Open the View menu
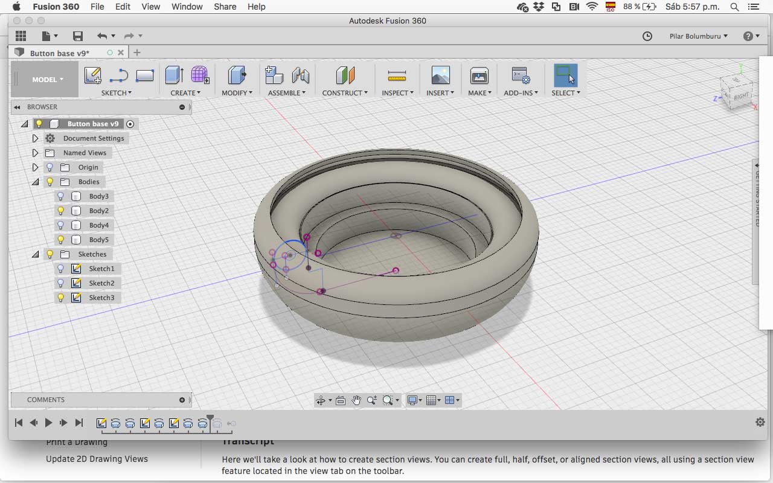 tap(151, 7)
